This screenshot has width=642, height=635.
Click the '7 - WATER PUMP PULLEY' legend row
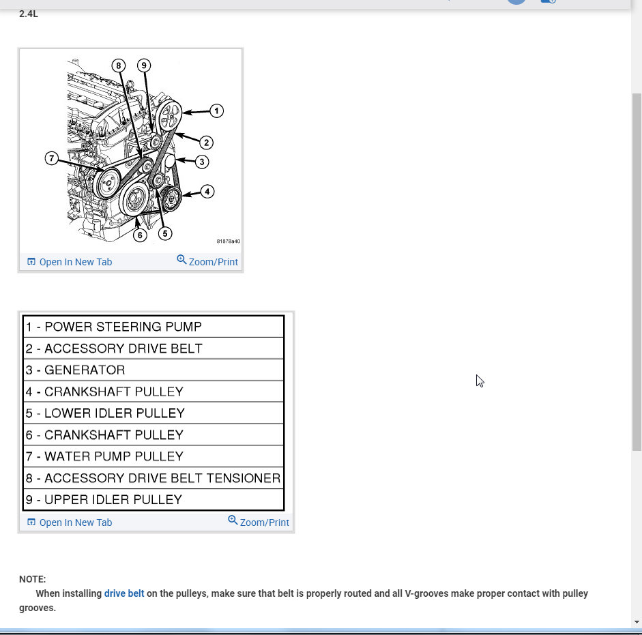[154, 456]
